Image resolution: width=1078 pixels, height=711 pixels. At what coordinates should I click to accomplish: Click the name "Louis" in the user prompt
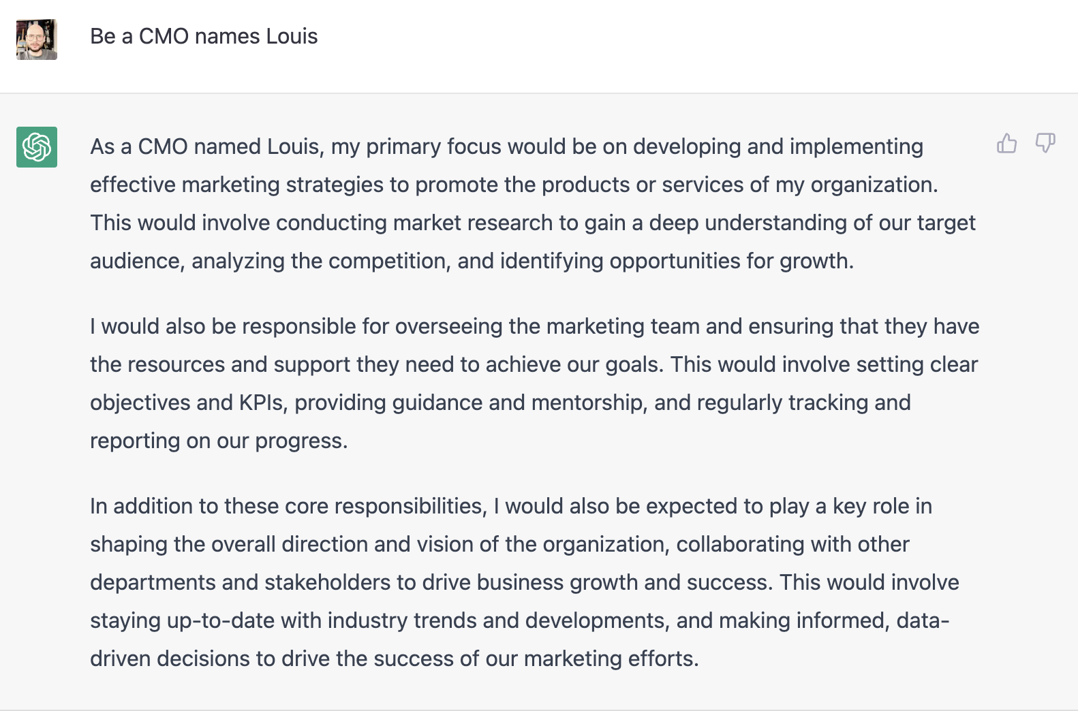292,36
